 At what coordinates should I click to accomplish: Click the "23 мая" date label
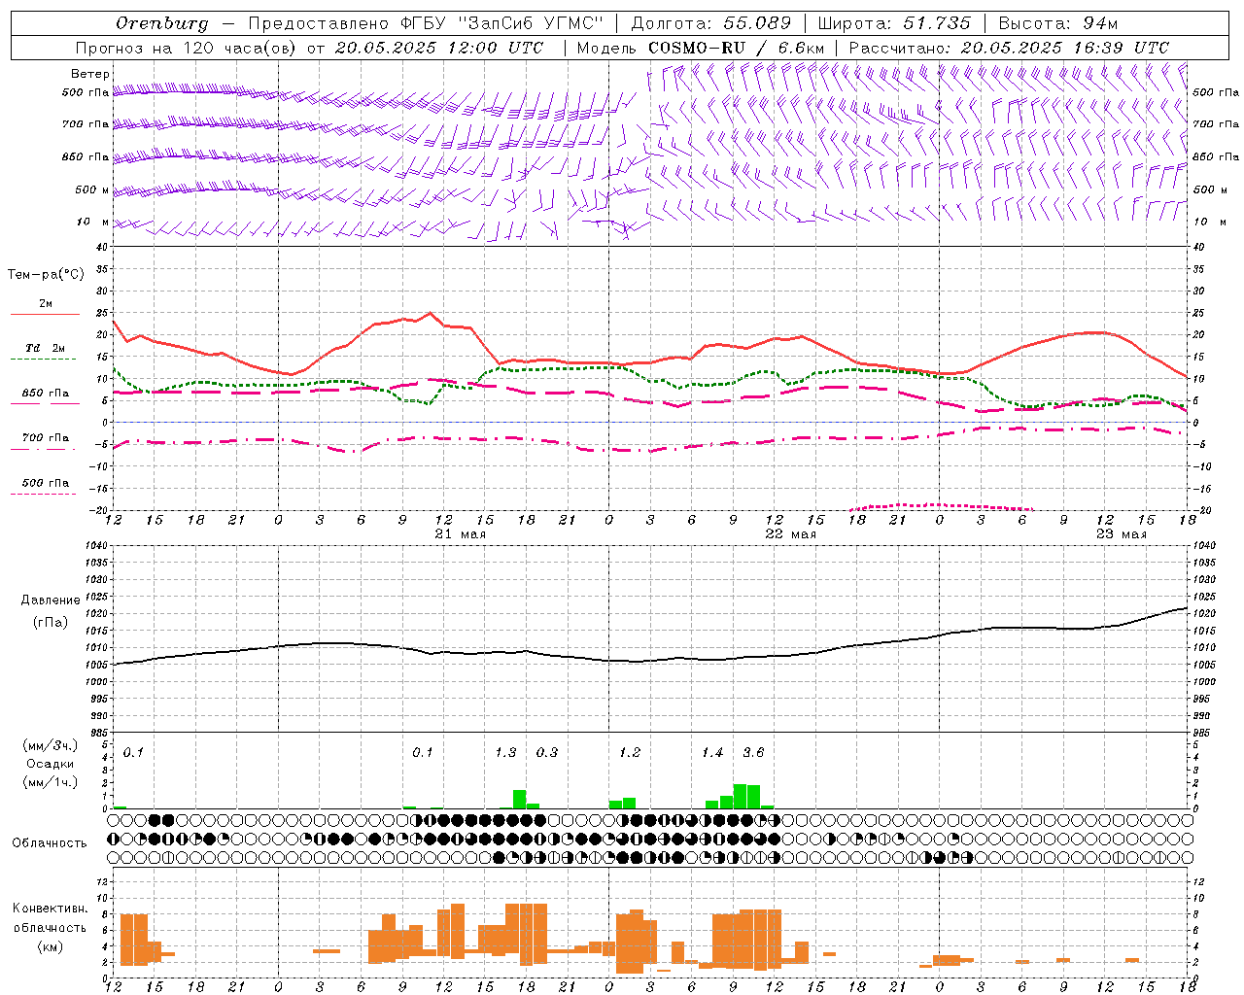(1121, 533)
